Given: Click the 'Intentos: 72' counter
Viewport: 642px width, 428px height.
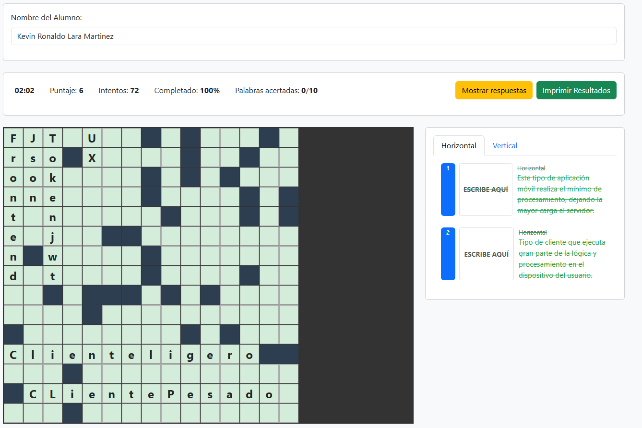Looking at the screenshot, I should click(x=119, y=90).
